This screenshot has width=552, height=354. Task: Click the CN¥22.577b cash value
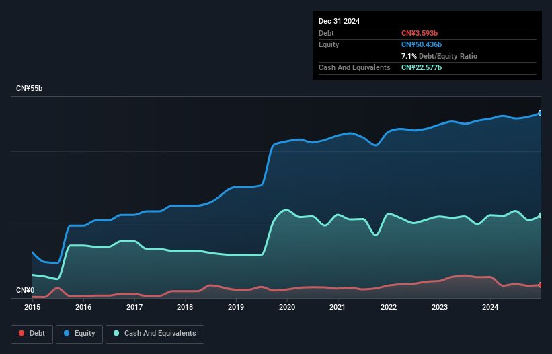pos(422,67)
